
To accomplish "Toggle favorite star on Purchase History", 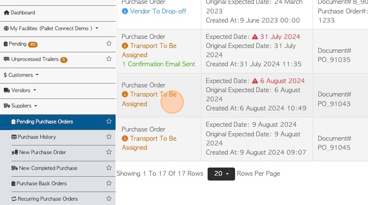I will coord(109,137).
